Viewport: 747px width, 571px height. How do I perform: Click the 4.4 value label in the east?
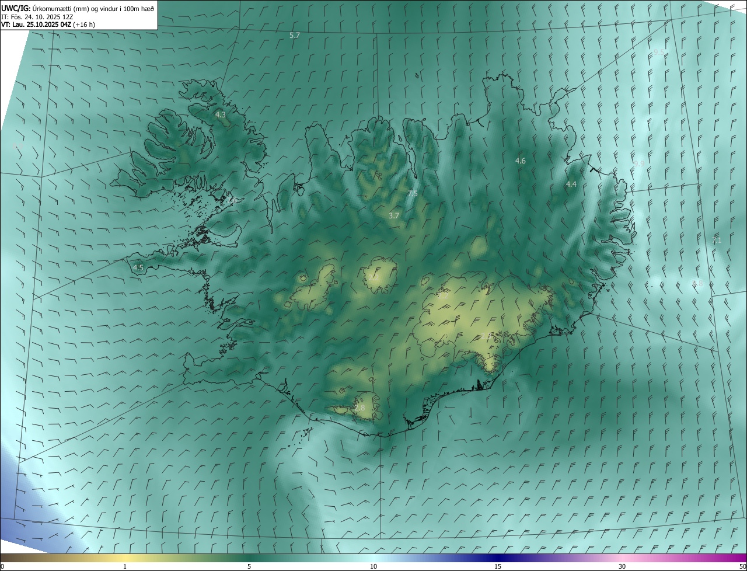(x=571, y=184)
